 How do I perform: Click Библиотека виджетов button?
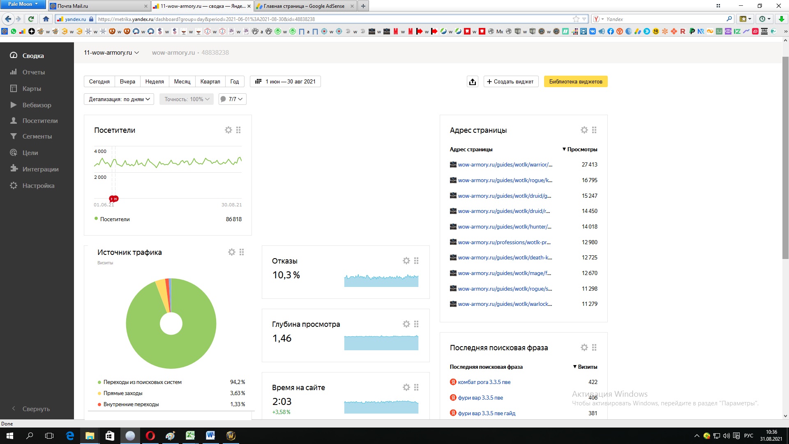575,81
